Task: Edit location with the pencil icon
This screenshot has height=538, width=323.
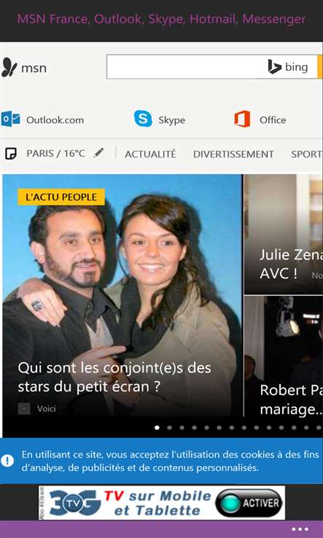Action: (99, 152)
